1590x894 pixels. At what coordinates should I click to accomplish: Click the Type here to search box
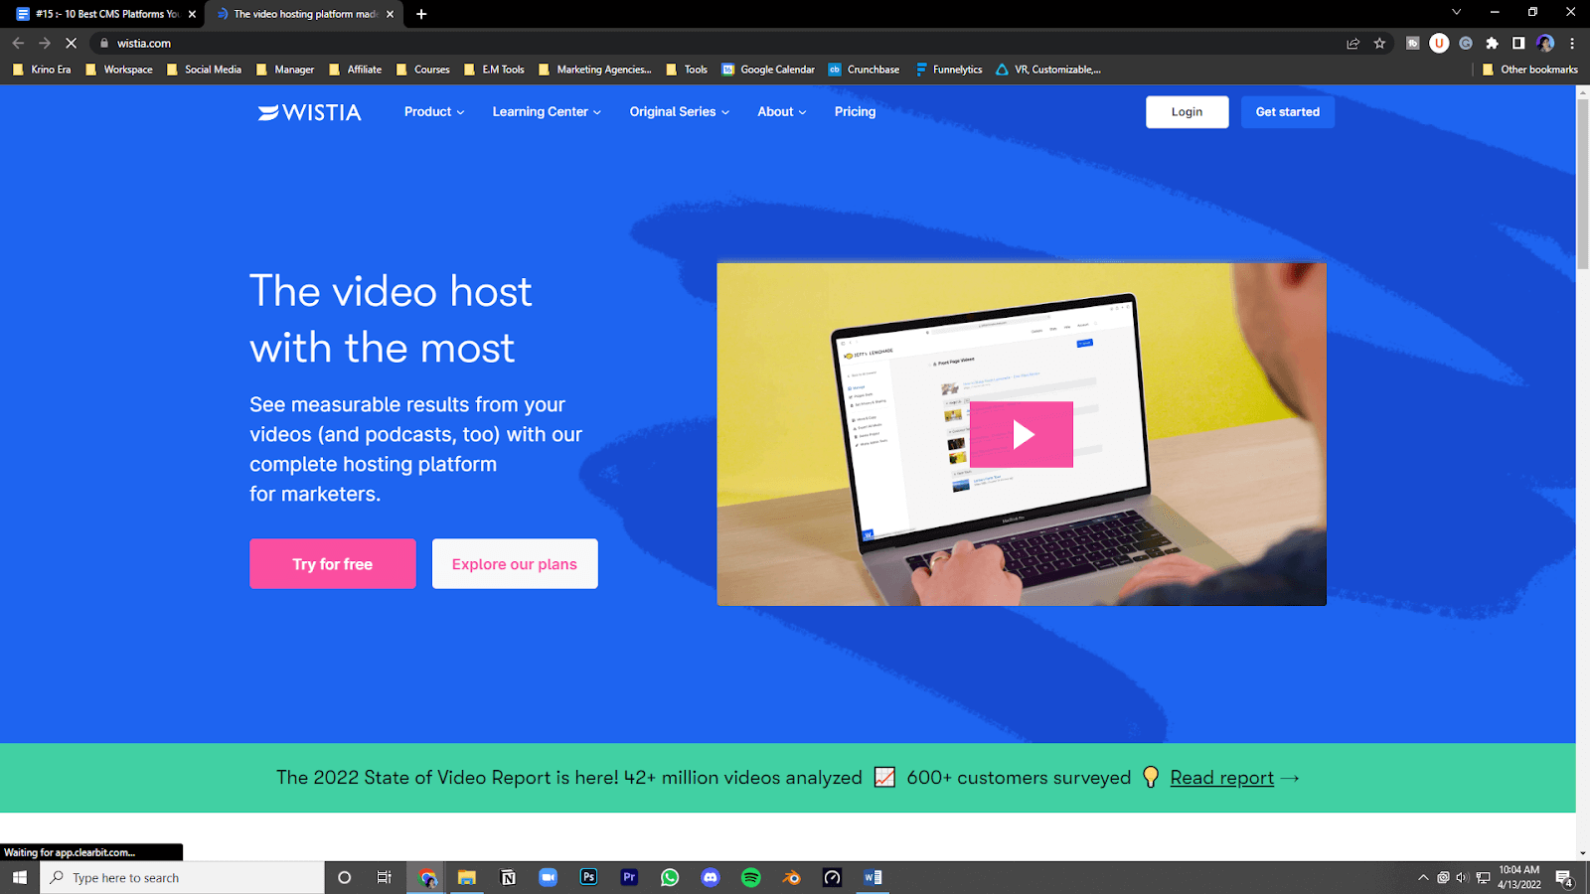(183, 877)
